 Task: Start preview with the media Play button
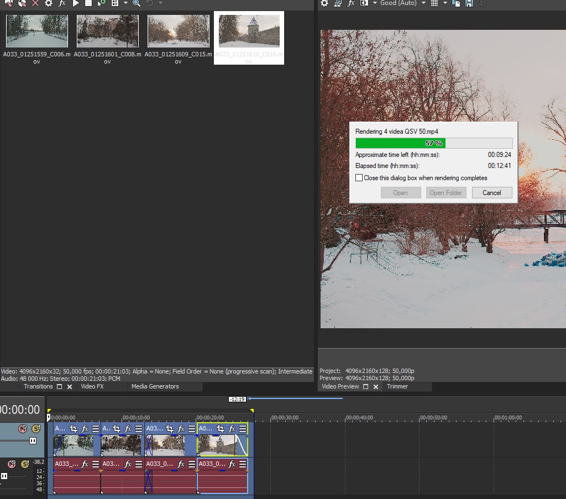pyautogui.click(x=76, y=3)
